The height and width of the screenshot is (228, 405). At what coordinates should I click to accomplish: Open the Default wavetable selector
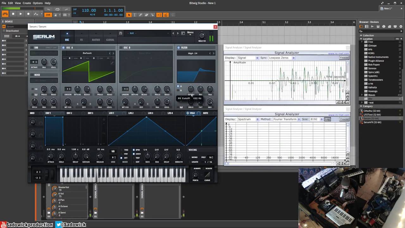(x=87, y=53)
